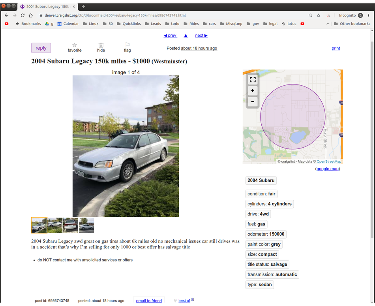The image size is (375, 306).
Task: Zoom out on the map
Action: 253,101
